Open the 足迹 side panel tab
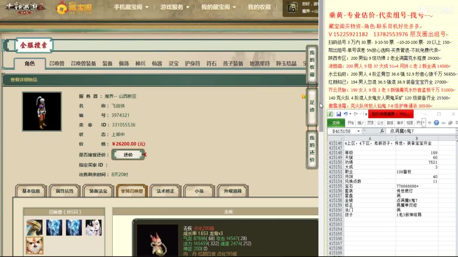 click(312, 106)
